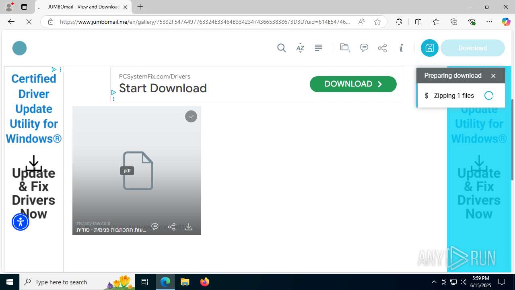Screen dimensions: 515x290
Task: Show info with the 'i' icon
Action: coord(401,48)
